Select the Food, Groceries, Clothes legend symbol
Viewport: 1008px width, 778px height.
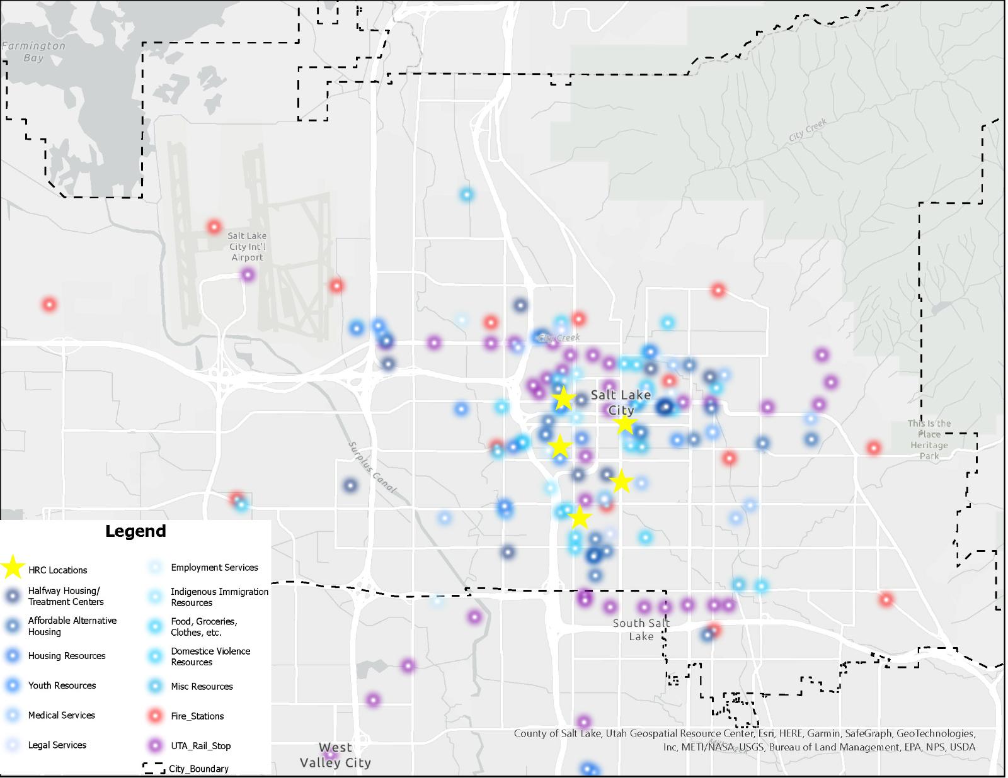pyautogui.click(x=154, y=626)
